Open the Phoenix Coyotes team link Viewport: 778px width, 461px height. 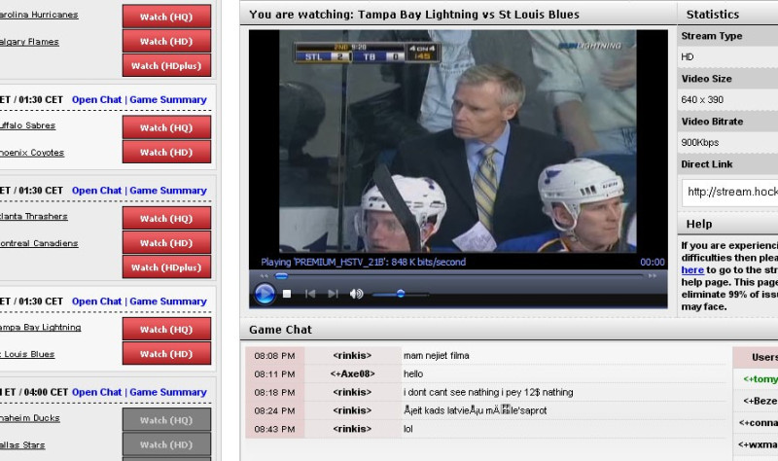click(32, 153)
